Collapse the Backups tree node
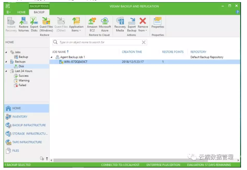The width and height of the screenshot is (247, 170). 6,62
